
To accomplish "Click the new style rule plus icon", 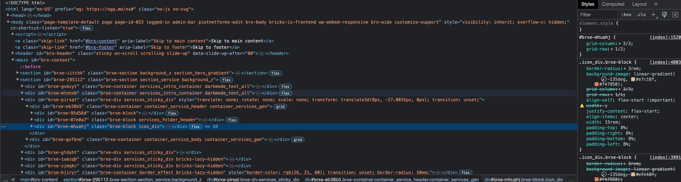I will 653,14.
